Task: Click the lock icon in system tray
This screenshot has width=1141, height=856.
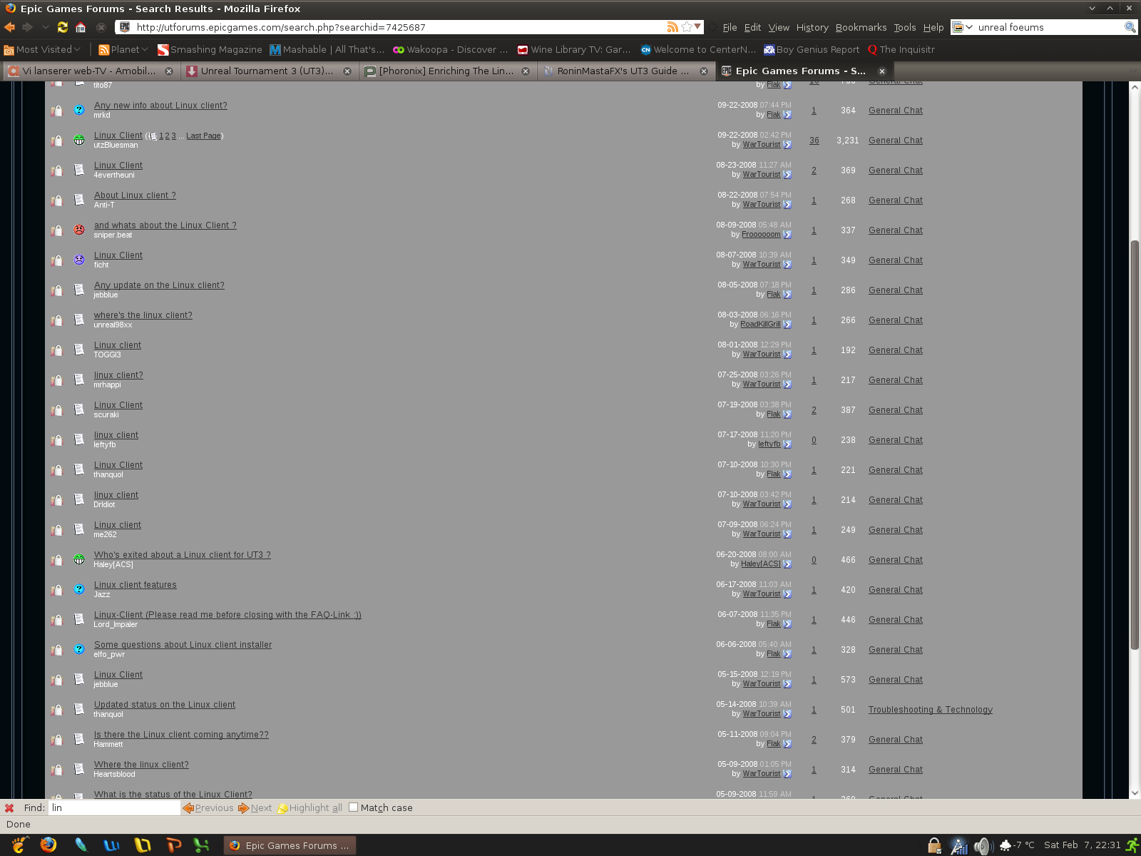Action: pos(934,845)
